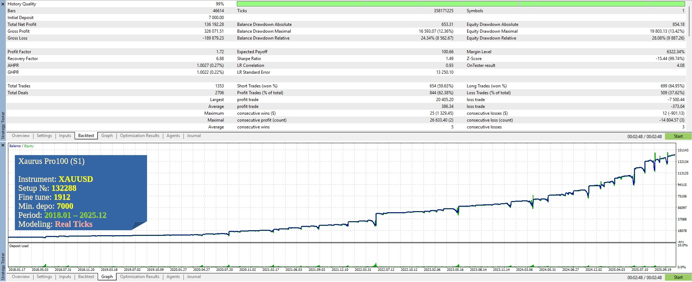
Task: View Journal tab in upper panel
Action: click(x=194, y=136)
